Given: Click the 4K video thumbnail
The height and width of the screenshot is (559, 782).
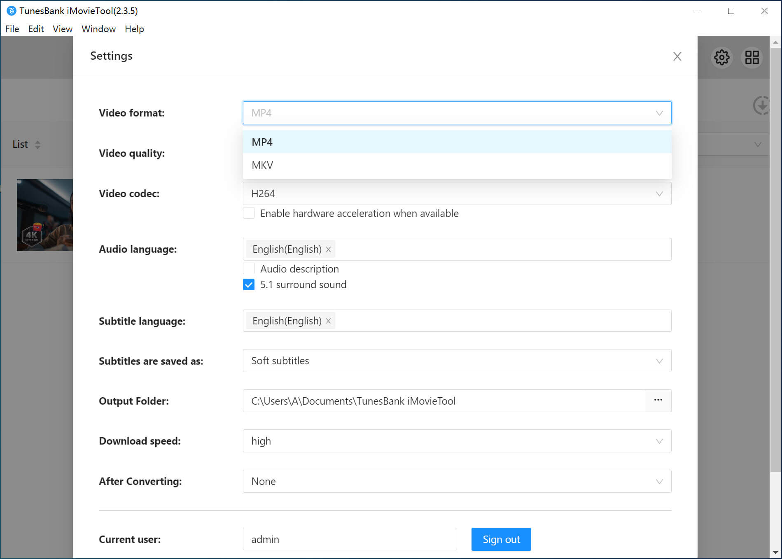Looking at the screenshot, I should 44,215.
